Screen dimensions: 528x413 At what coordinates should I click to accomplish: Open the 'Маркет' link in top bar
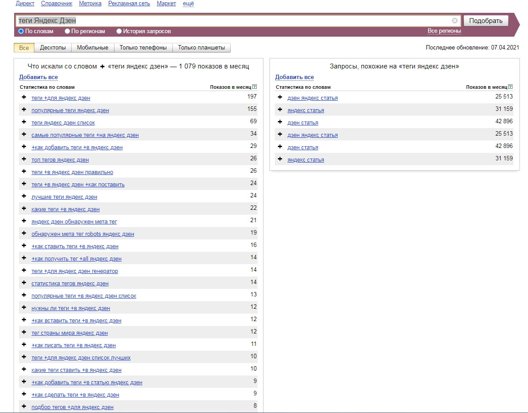point(166,4)
